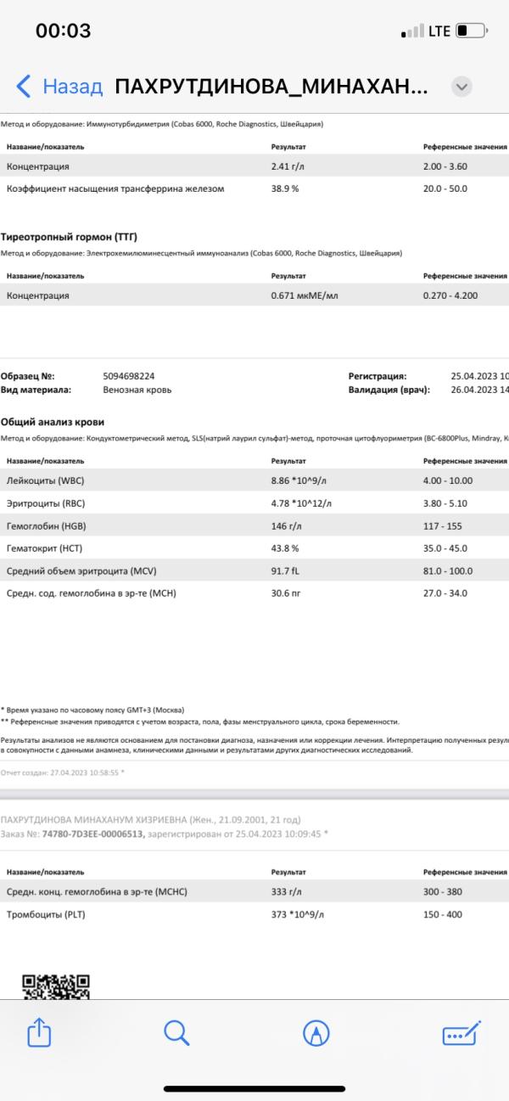Tap the cellular signal bars icon
The width and height of the screenshot is (509, 1101).
[x=412, y=31]
